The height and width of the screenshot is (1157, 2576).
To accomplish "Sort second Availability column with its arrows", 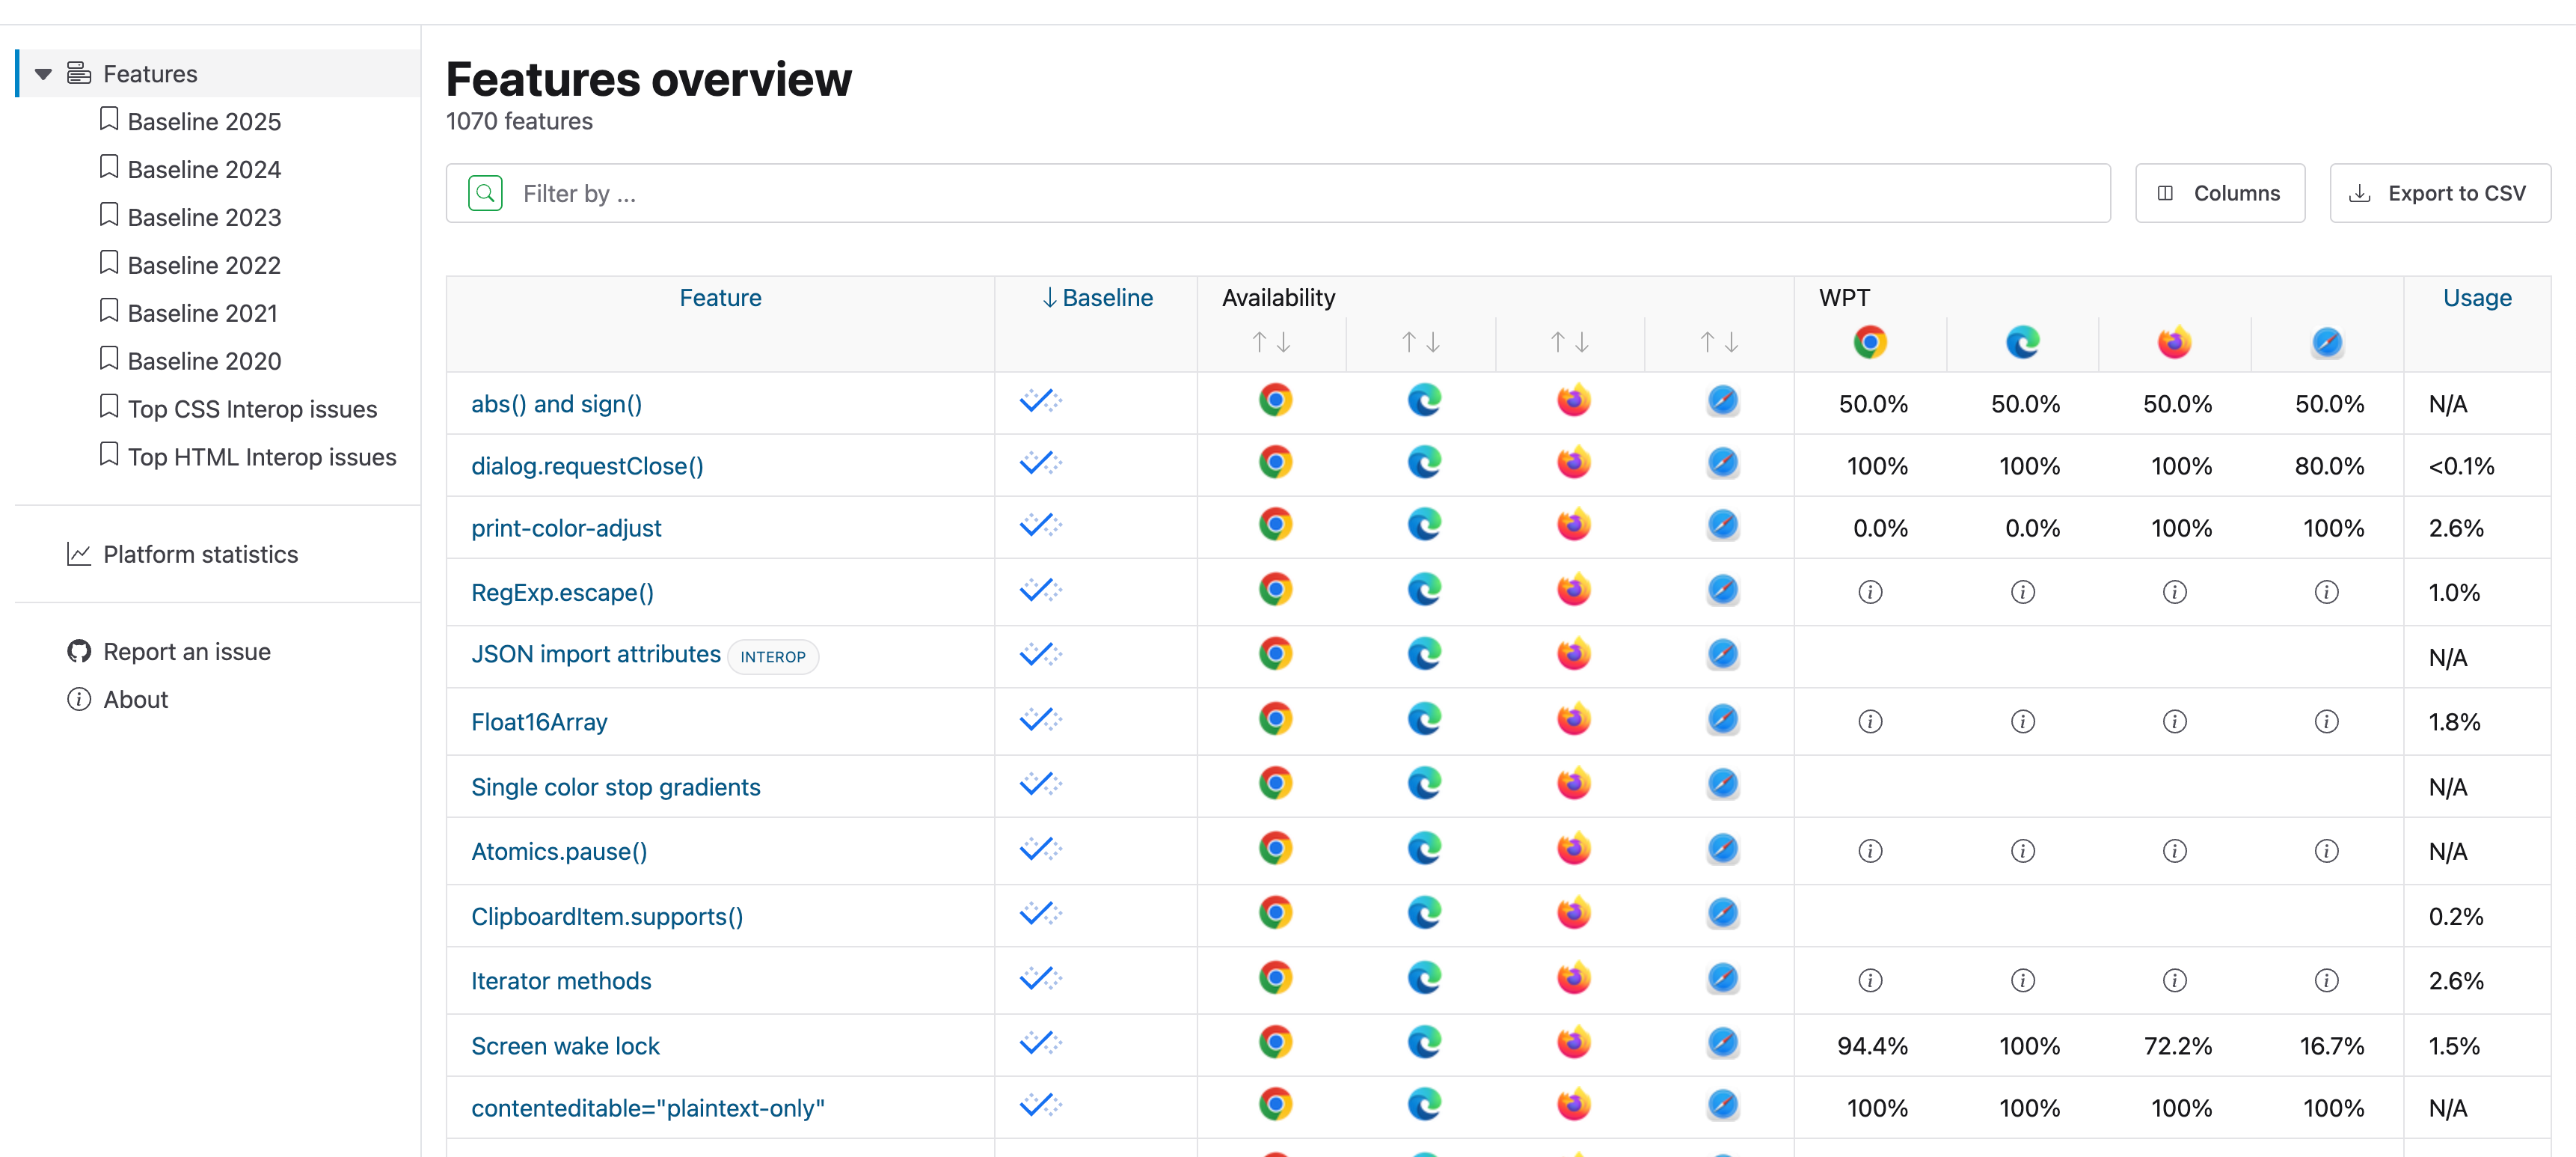I will pos(1420,342).
